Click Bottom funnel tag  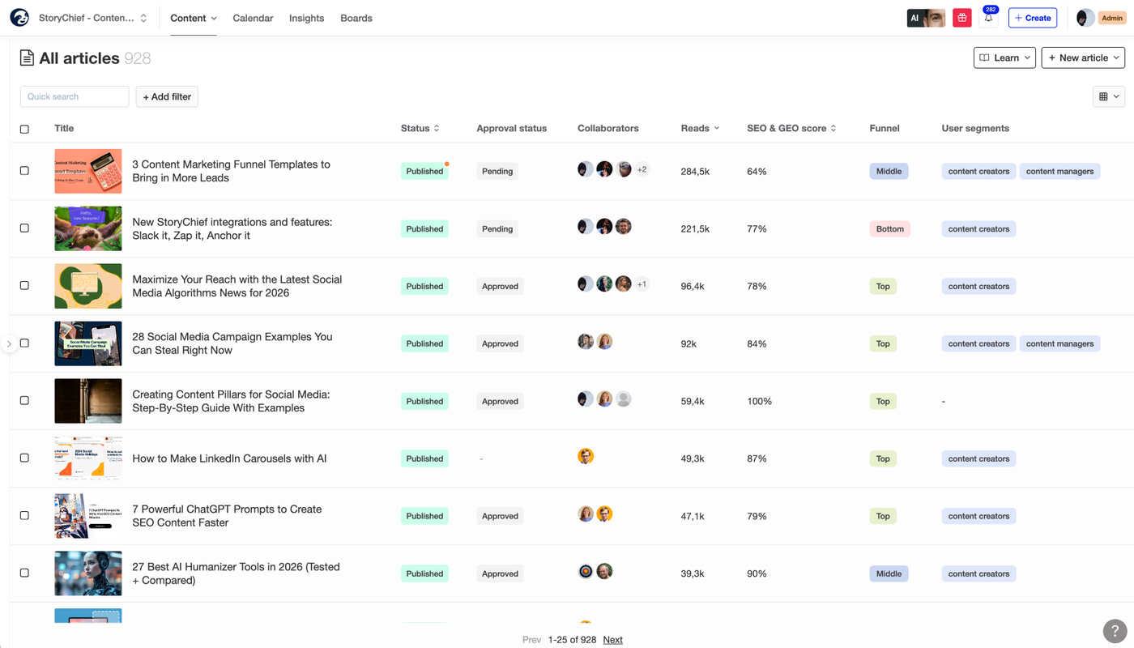889,228
